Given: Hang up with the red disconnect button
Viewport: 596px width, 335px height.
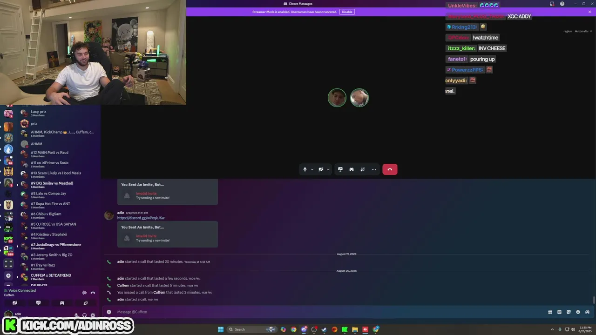Looking at the screenshot, I should (x=390, y=169).
